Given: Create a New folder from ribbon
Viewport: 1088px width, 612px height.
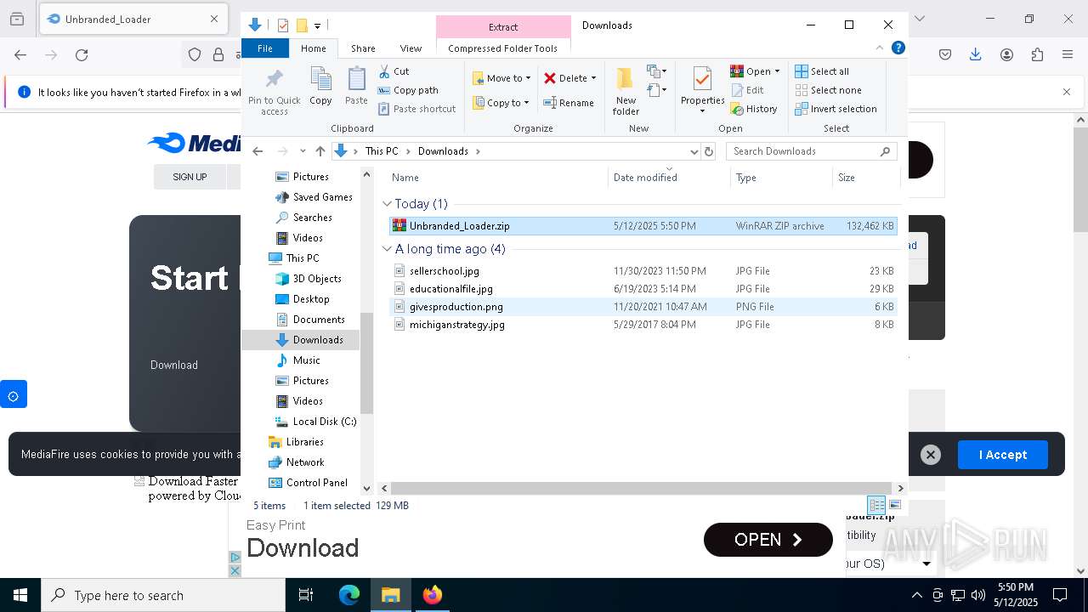Looking at the screenshot, I should pyautogui.click(x=626, y=92).
